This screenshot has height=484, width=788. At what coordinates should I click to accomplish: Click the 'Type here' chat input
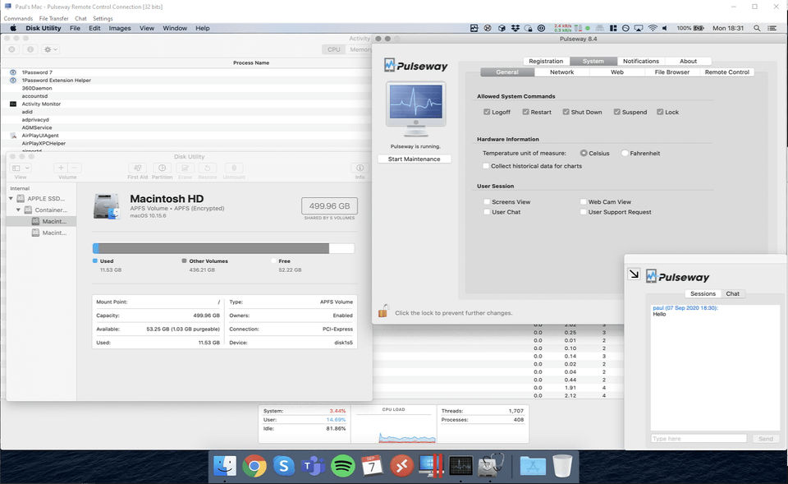point(699,439)
